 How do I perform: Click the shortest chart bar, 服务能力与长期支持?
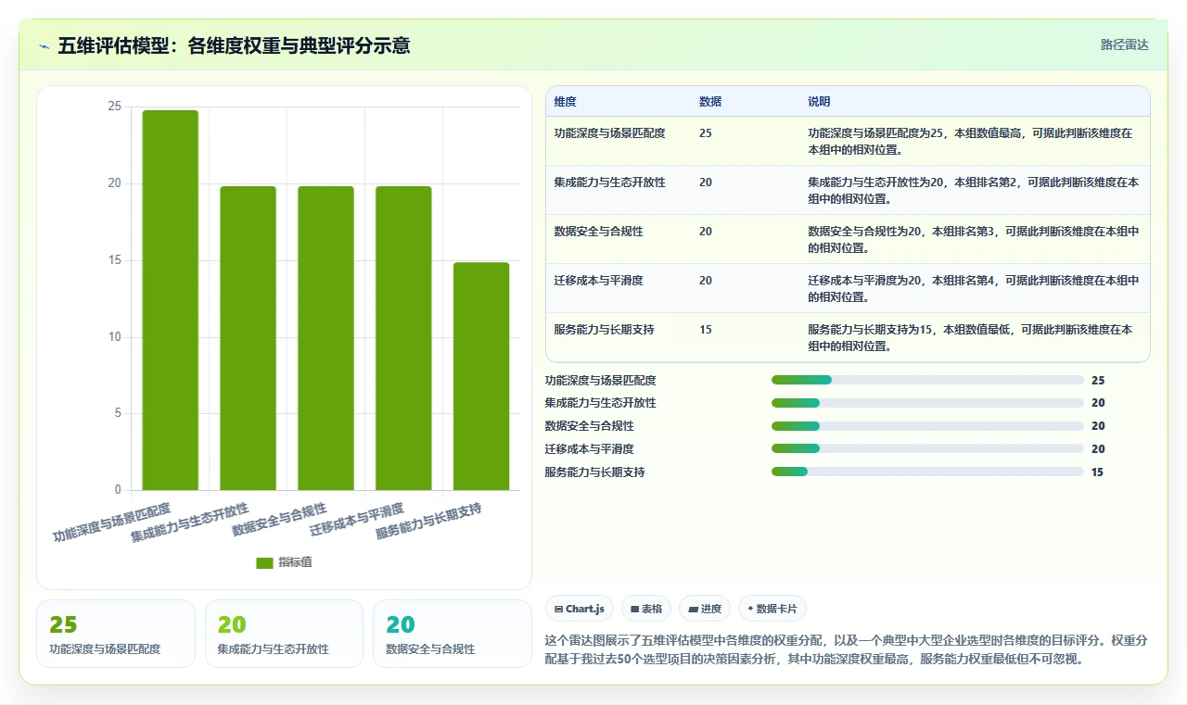[481, 376]
